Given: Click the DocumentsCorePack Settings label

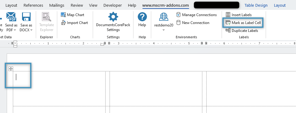Looking at the screenshot, I should pyautogui.click(x=113, y=27).
